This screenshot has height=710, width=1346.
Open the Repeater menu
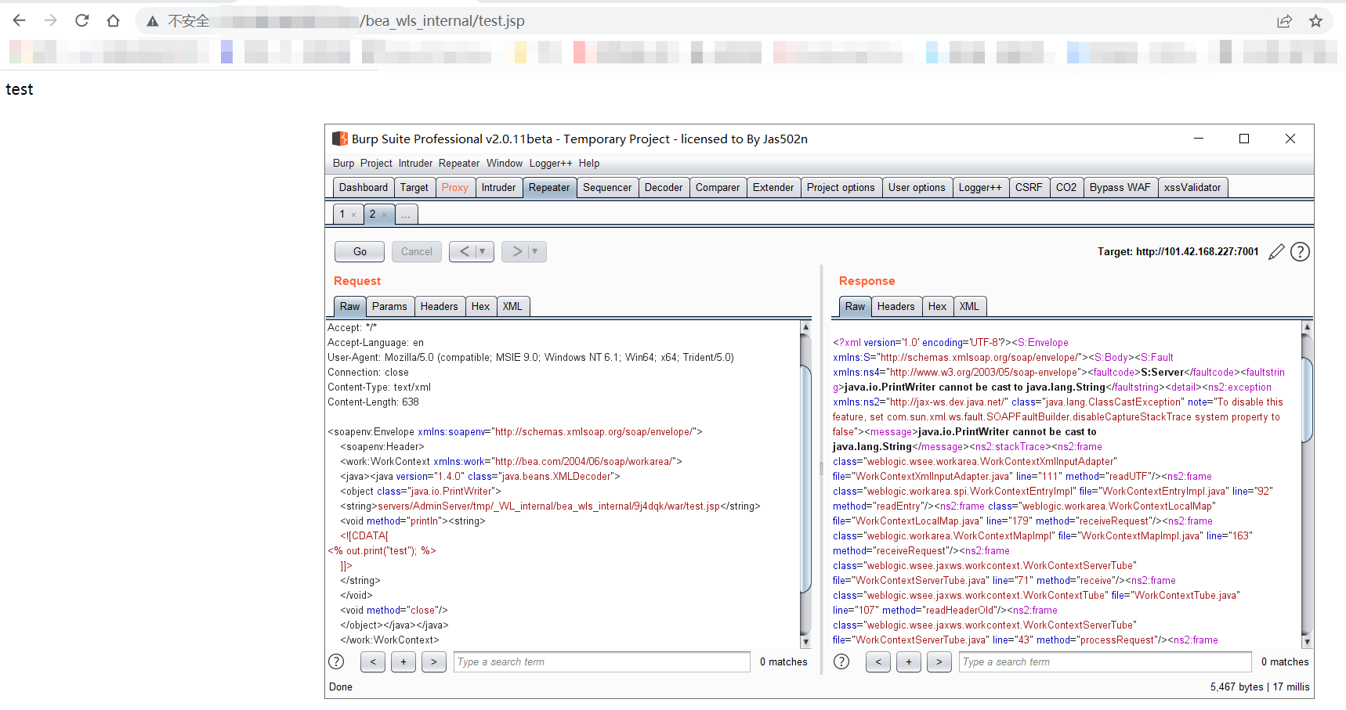459,163
